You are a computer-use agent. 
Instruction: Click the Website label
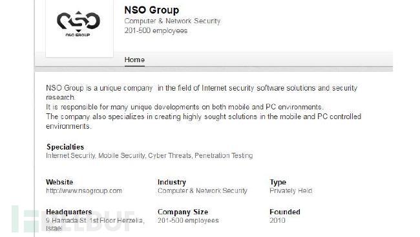[x=59, y=182]
